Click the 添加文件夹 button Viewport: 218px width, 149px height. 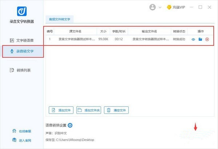(89, 110)
